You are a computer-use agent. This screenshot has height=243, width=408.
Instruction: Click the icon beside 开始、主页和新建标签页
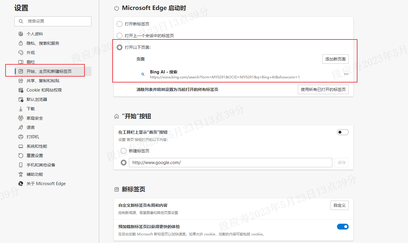(21, 71)
